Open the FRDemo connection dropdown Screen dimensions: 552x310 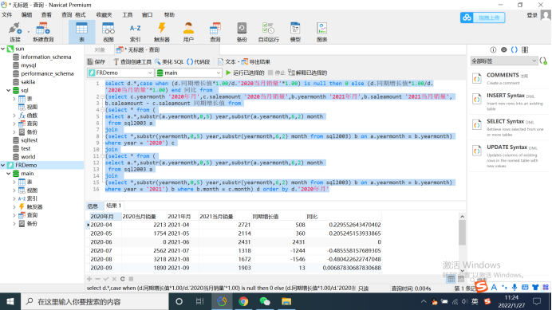pos(120,73)
